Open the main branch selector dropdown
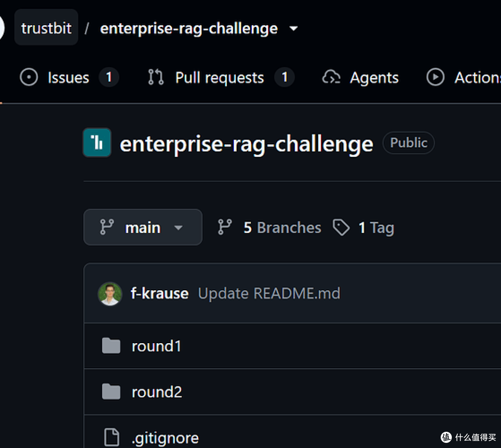Image resolution: width=501 pixels, height=448 pixels. tap(143, 227)
